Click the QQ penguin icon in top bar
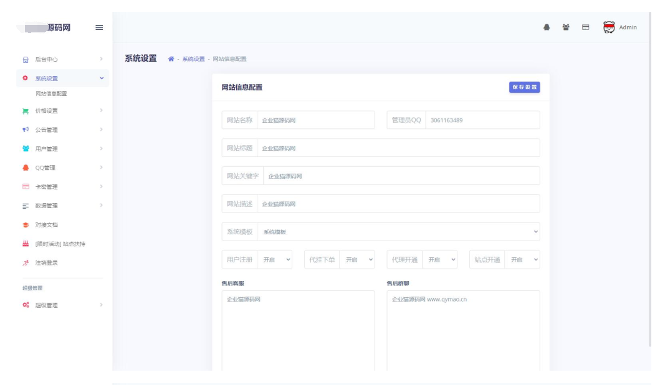 (x=548, y=27)
